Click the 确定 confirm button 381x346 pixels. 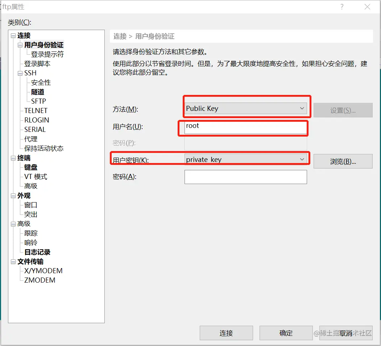click(x=286, y=333)
